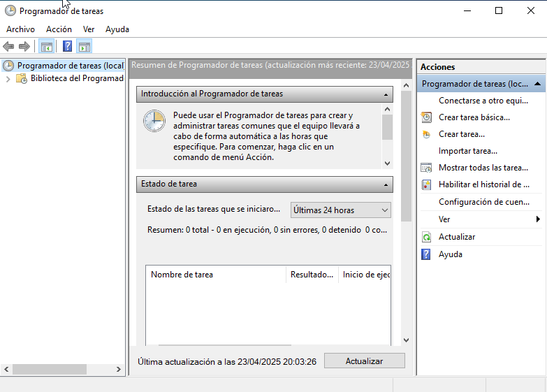Click Importar tarea... in Acciones pane
The width and height of the screenshot is (547, 392).
(x=467, y=151)
